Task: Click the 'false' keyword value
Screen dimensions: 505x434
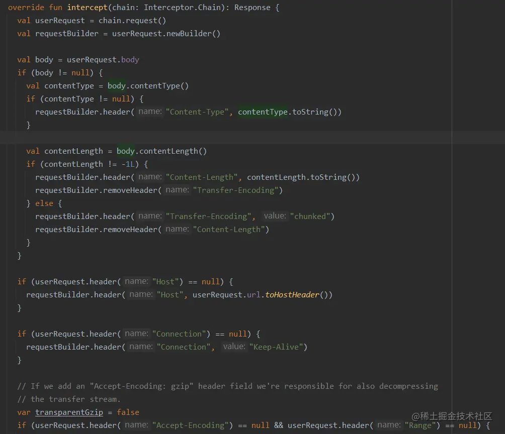Action: 128,412
